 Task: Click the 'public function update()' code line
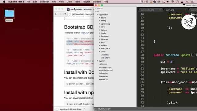tap(175, 55)
